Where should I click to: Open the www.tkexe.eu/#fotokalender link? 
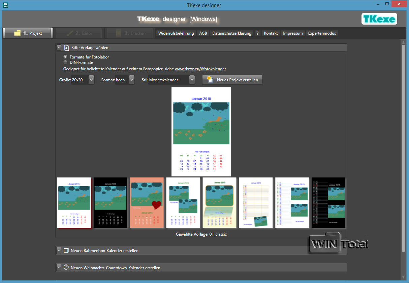(x=200, y=69)
